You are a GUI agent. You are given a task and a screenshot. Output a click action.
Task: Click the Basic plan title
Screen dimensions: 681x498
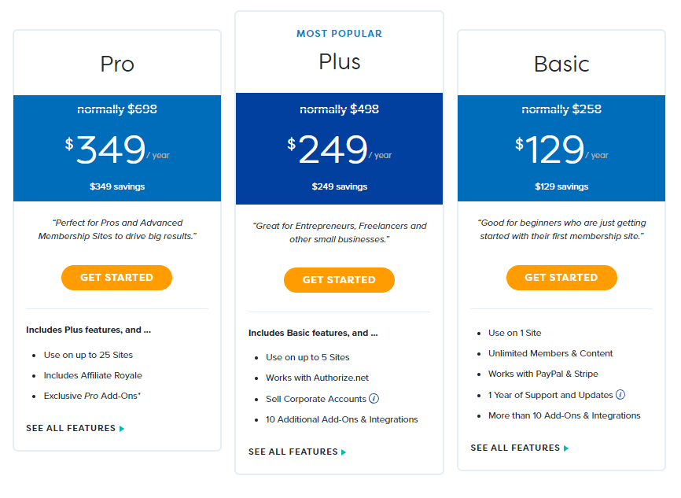click(x=561, y=64)
